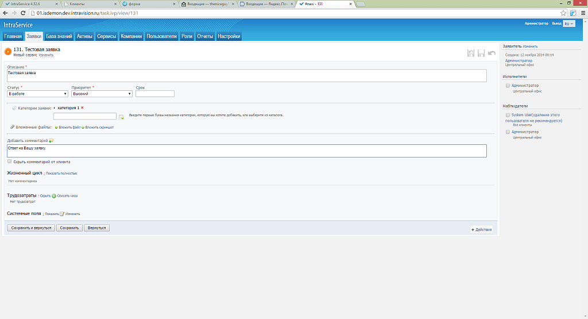Click the undo arrow icon in the task header
Viewport: 588px width, 319px height.
click(492, 53)
